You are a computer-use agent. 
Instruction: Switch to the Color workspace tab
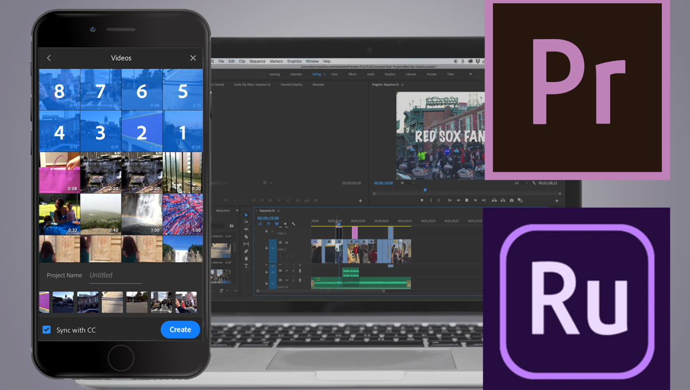[x=334, y=74]
